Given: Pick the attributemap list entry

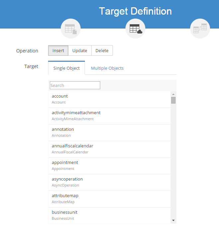Looking at the screenshot, I should [x=110, y=199].
